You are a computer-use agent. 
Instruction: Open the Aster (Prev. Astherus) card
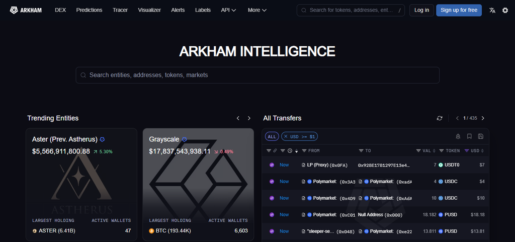(81, 185)
